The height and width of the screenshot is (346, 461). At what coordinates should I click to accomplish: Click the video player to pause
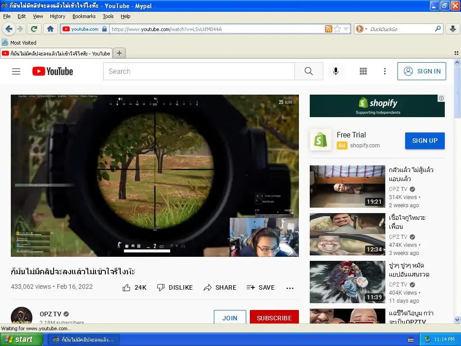tap(155, 176)
